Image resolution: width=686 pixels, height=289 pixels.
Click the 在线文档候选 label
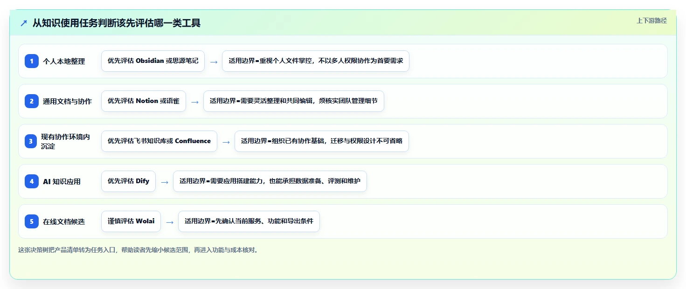click(x=64, y=221)
